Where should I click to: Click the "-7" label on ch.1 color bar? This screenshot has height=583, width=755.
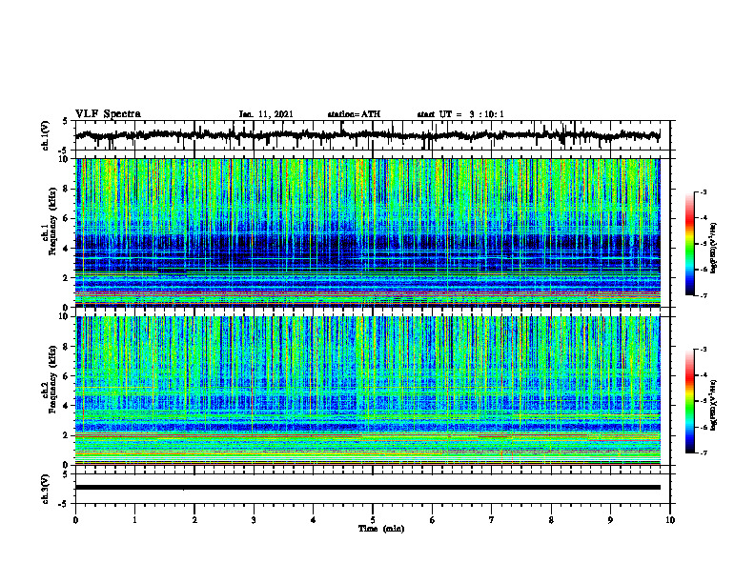tap(703, 295)
